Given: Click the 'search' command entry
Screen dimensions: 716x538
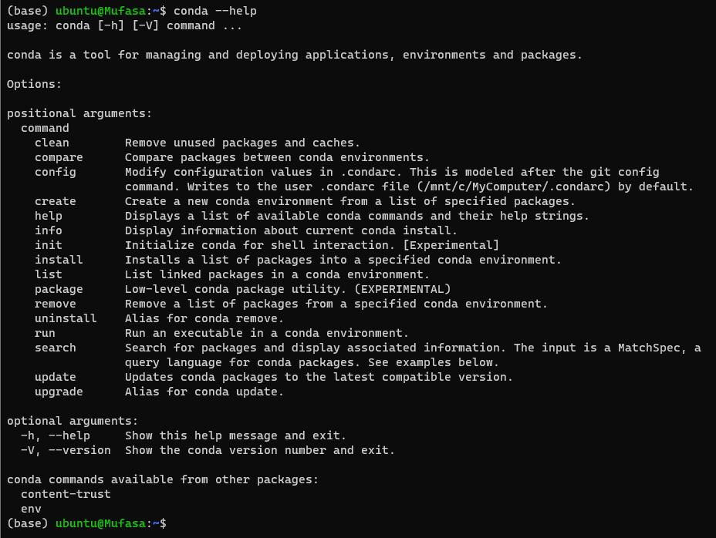Looking at the screenshot, I should point(56,348).
